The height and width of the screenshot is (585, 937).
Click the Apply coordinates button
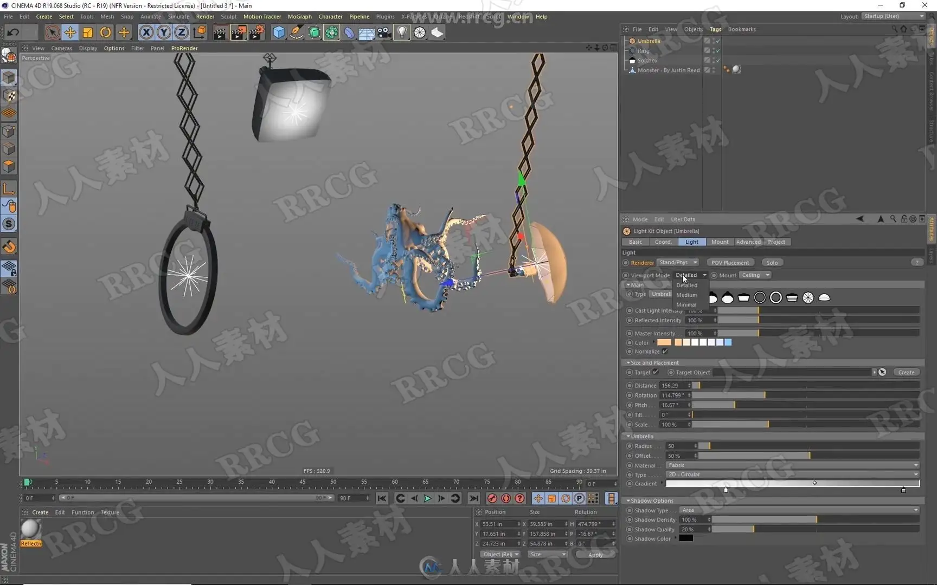[595, 555]
